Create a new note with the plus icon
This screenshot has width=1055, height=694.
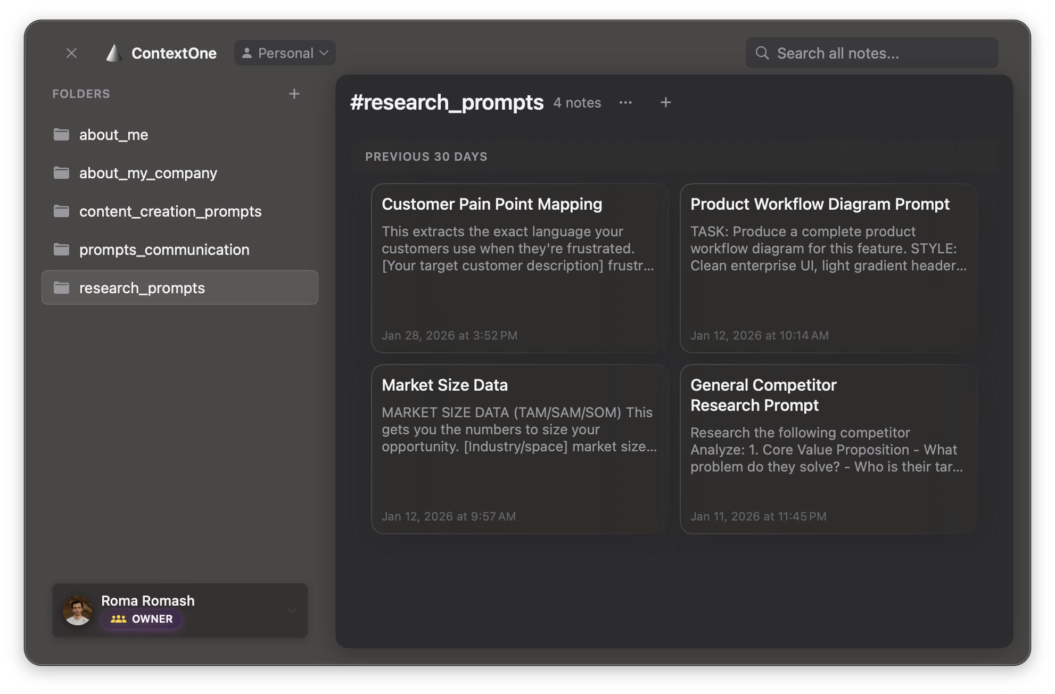click(x=665, y=102)
